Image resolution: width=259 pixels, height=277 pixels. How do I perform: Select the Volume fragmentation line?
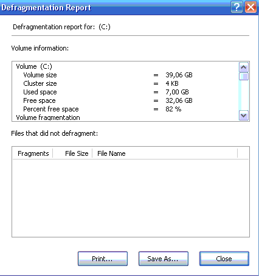[48, 117]
